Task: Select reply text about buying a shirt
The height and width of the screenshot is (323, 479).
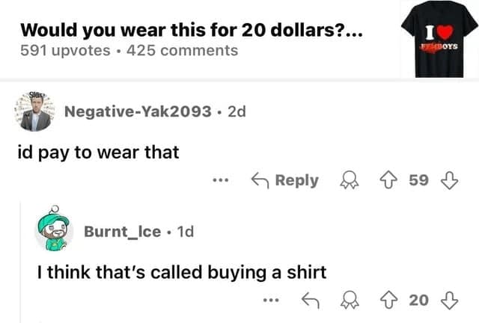Action: tap(182, 272)
